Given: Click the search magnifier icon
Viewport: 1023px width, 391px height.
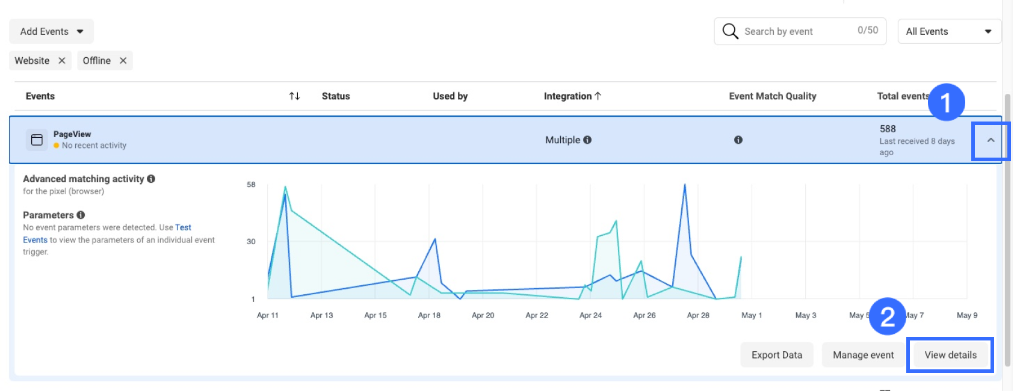Looking at the screenshot, I should pyautogui.click(x=730, y=31).
